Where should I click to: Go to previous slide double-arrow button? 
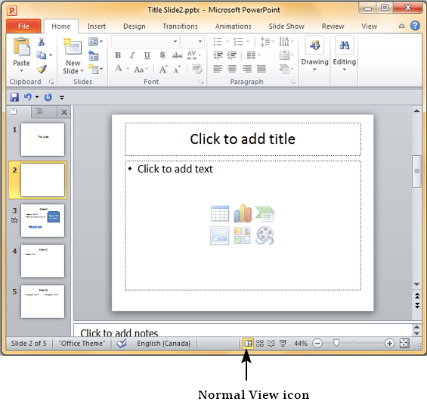point(417,296)
